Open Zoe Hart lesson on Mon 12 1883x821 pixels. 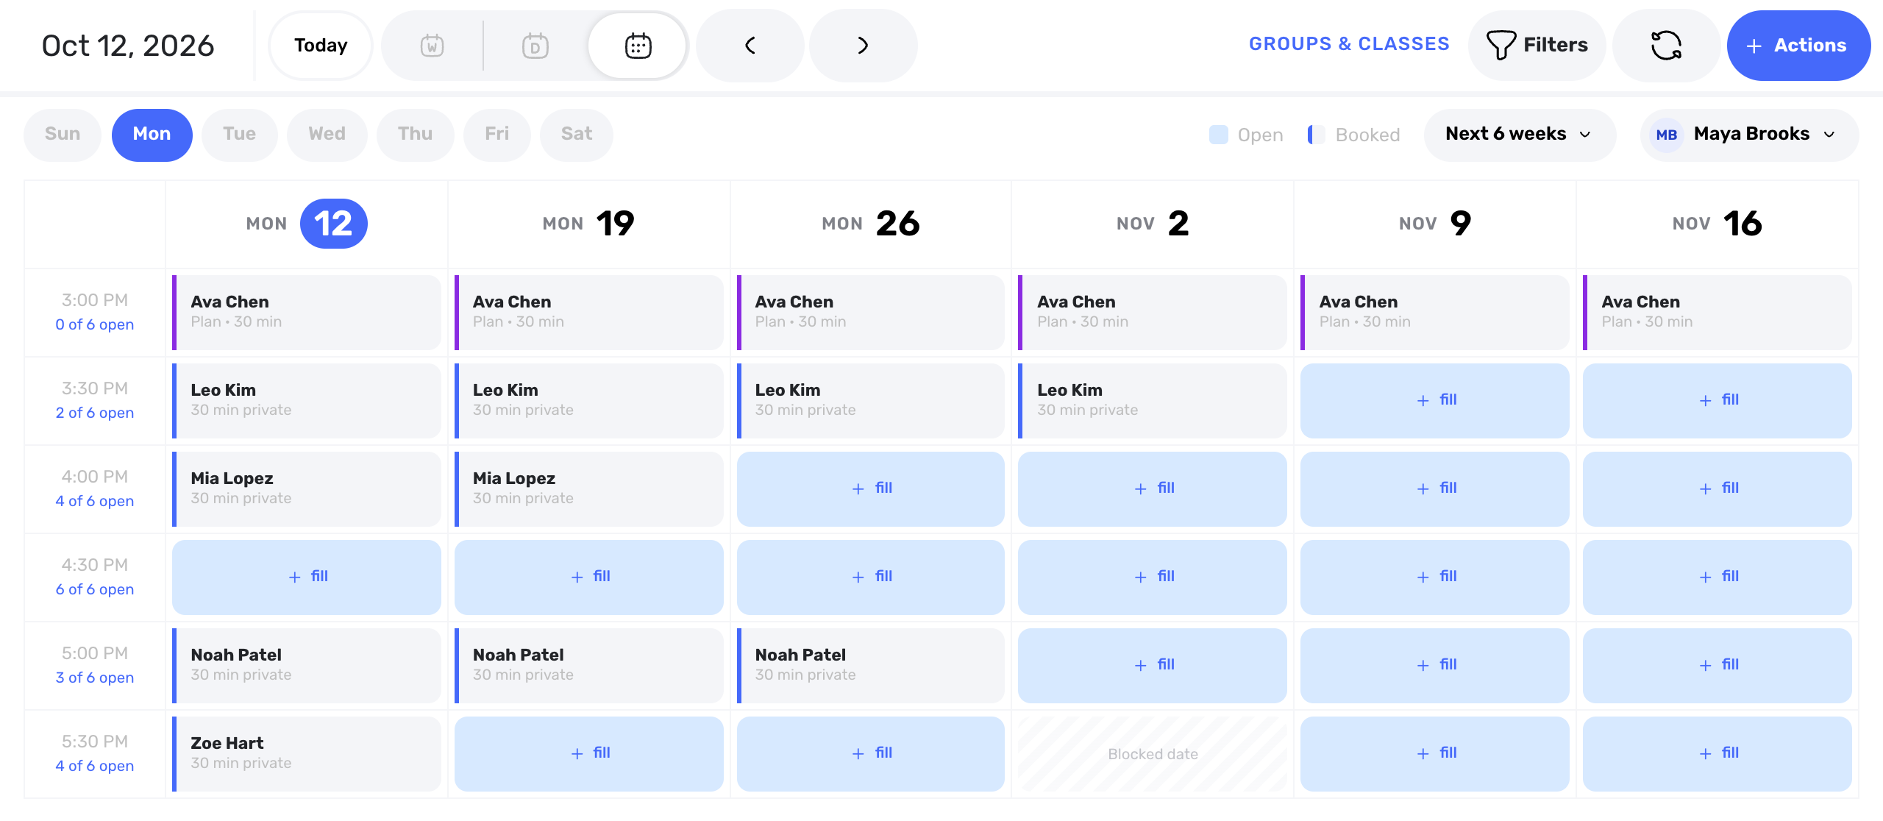(x=307, y=754)
